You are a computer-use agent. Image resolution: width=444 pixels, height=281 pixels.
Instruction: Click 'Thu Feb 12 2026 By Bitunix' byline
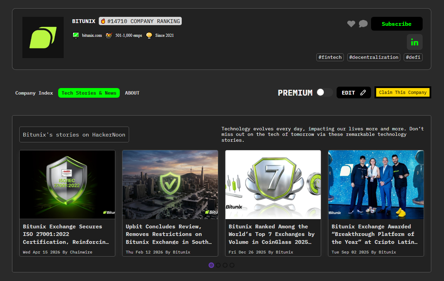coord(158,252)
